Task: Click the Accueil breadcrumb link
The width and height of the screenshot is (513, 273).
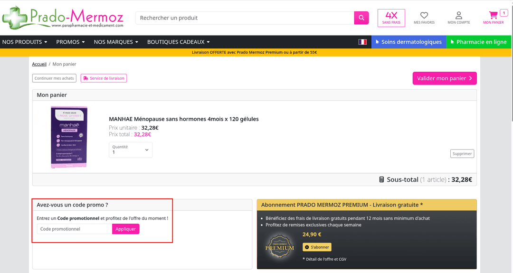Action: click(39, 64)
